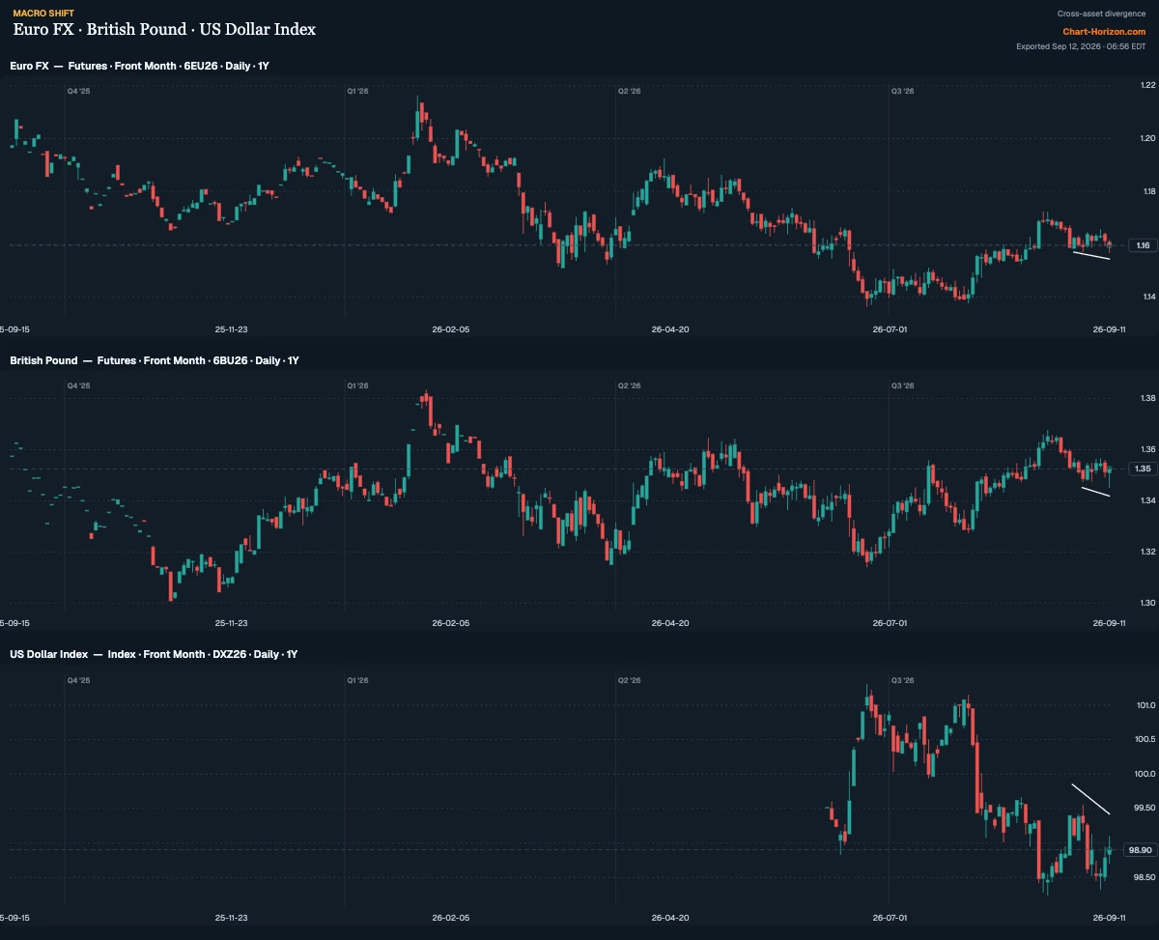
Task: Click 26-09-11 date under British Pound chart
Action: click(1109, 623)
